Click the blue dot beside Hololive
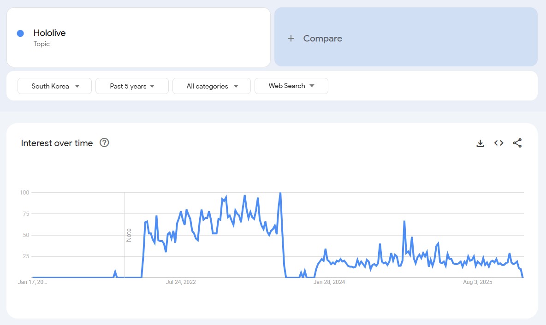The height and width of the screenshot is (325, 546). pyautogui.click(x=20, y=33)
